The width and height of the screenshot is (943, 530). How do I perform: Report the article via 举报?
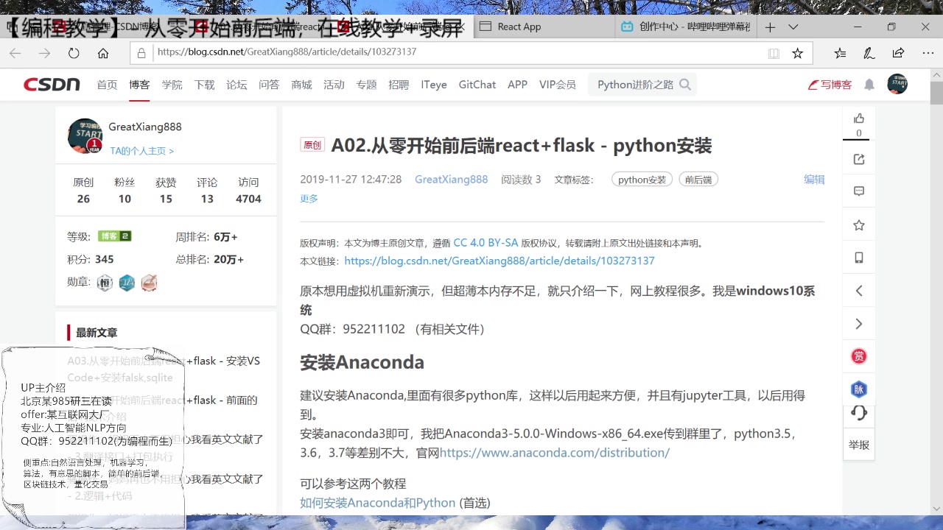click(859, 445)
